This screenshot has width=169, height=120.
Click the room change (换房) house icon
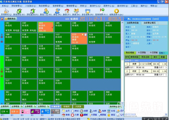coord(67,11)
